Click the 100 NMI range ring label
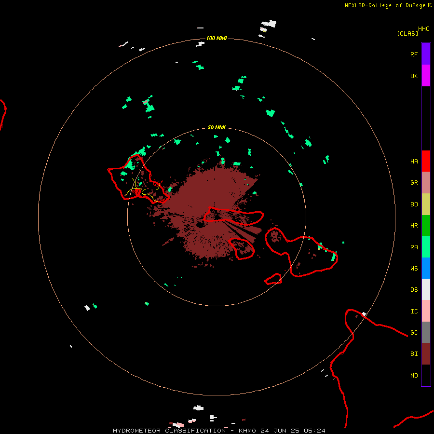This screenshot has height=434, width=434. coord(217,38)
